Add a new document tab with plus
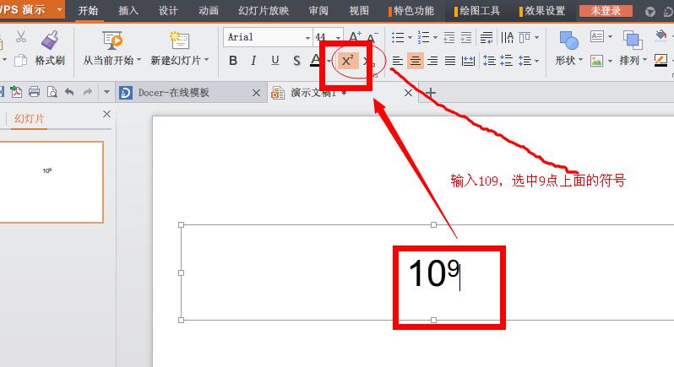Image resolution: width=674 pixels, height=367 pixels. coord(430,92)
